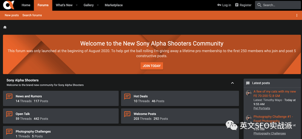The width and height of the screenshot is (302, 139).
Task: Open the New posts sub-navigation link
Action: pos(12,15)
